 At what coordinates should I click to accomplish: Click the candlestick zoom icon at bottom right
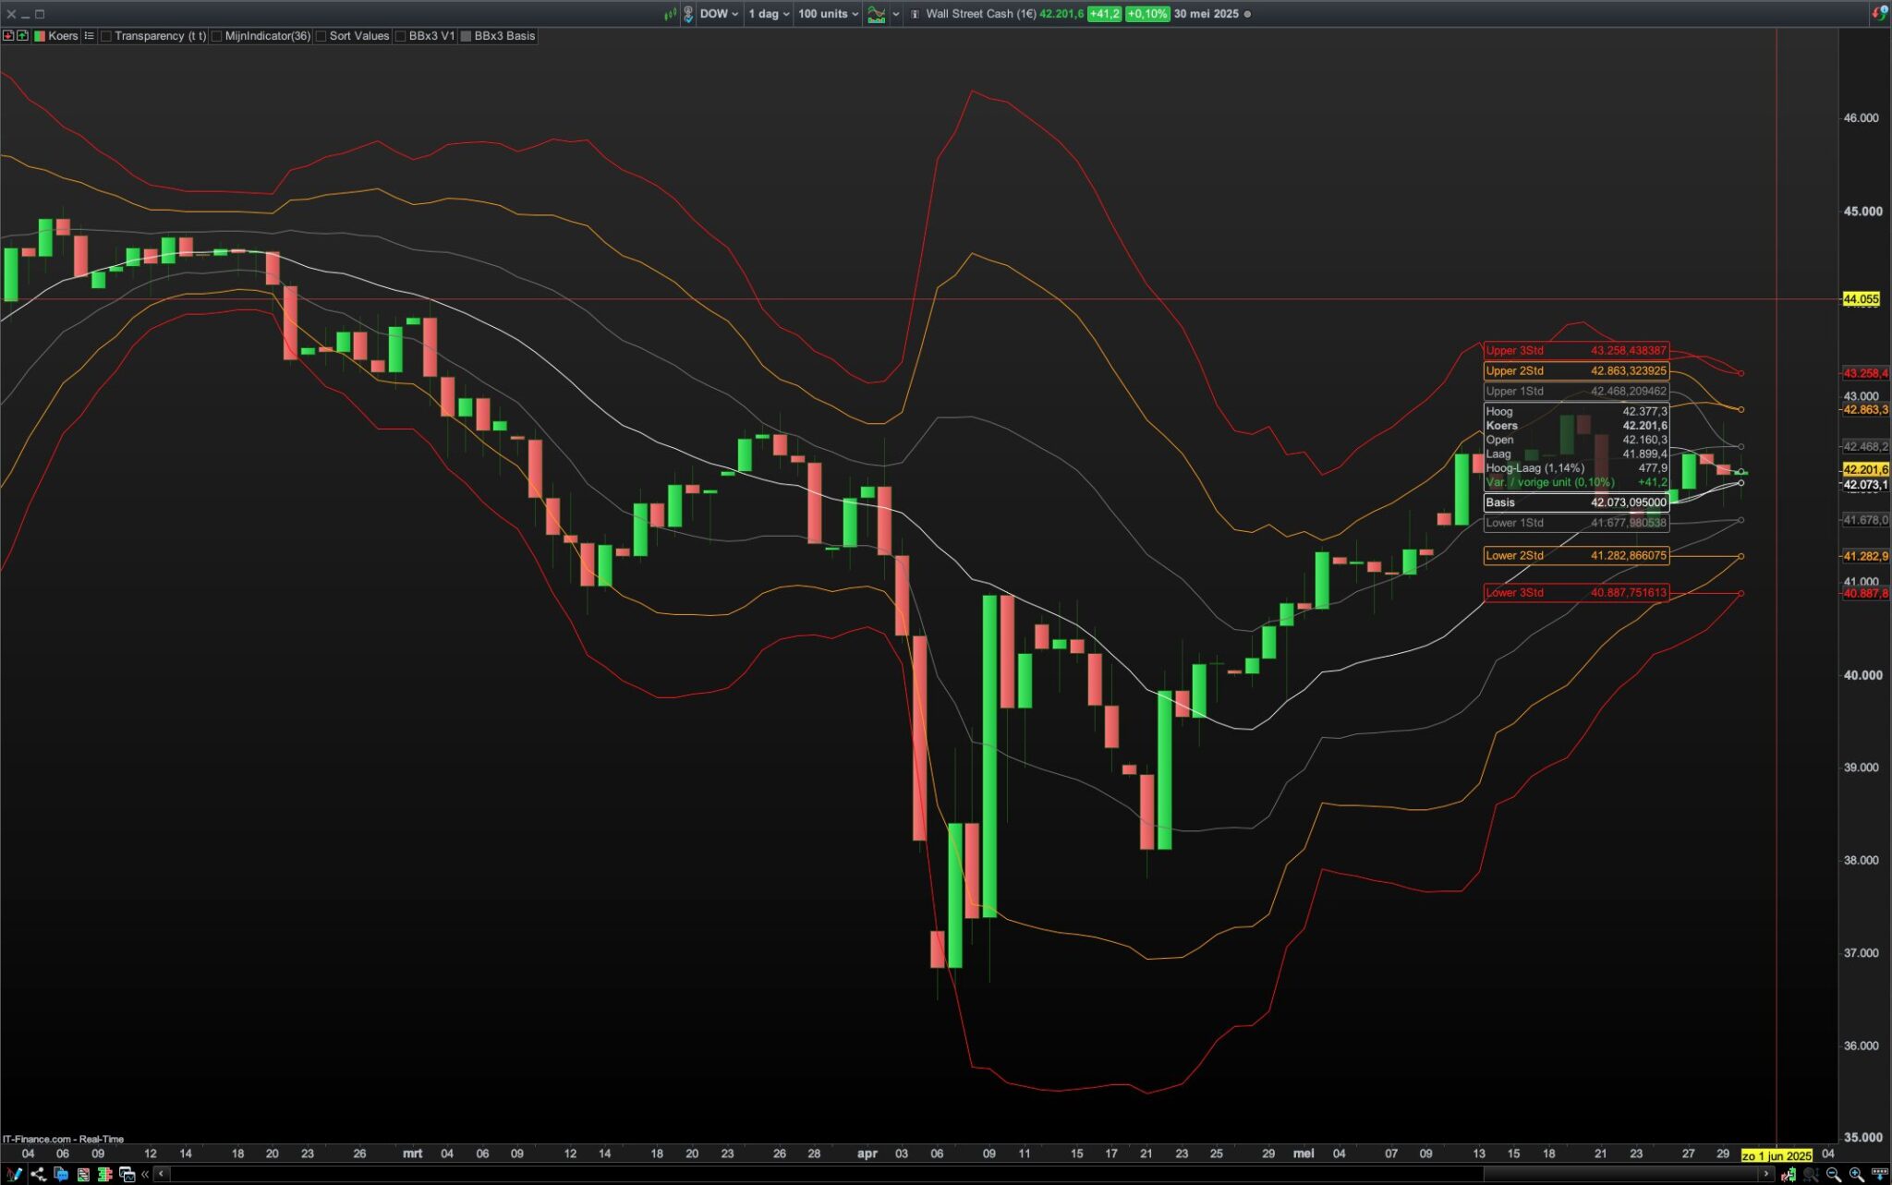point(1789,1175)
